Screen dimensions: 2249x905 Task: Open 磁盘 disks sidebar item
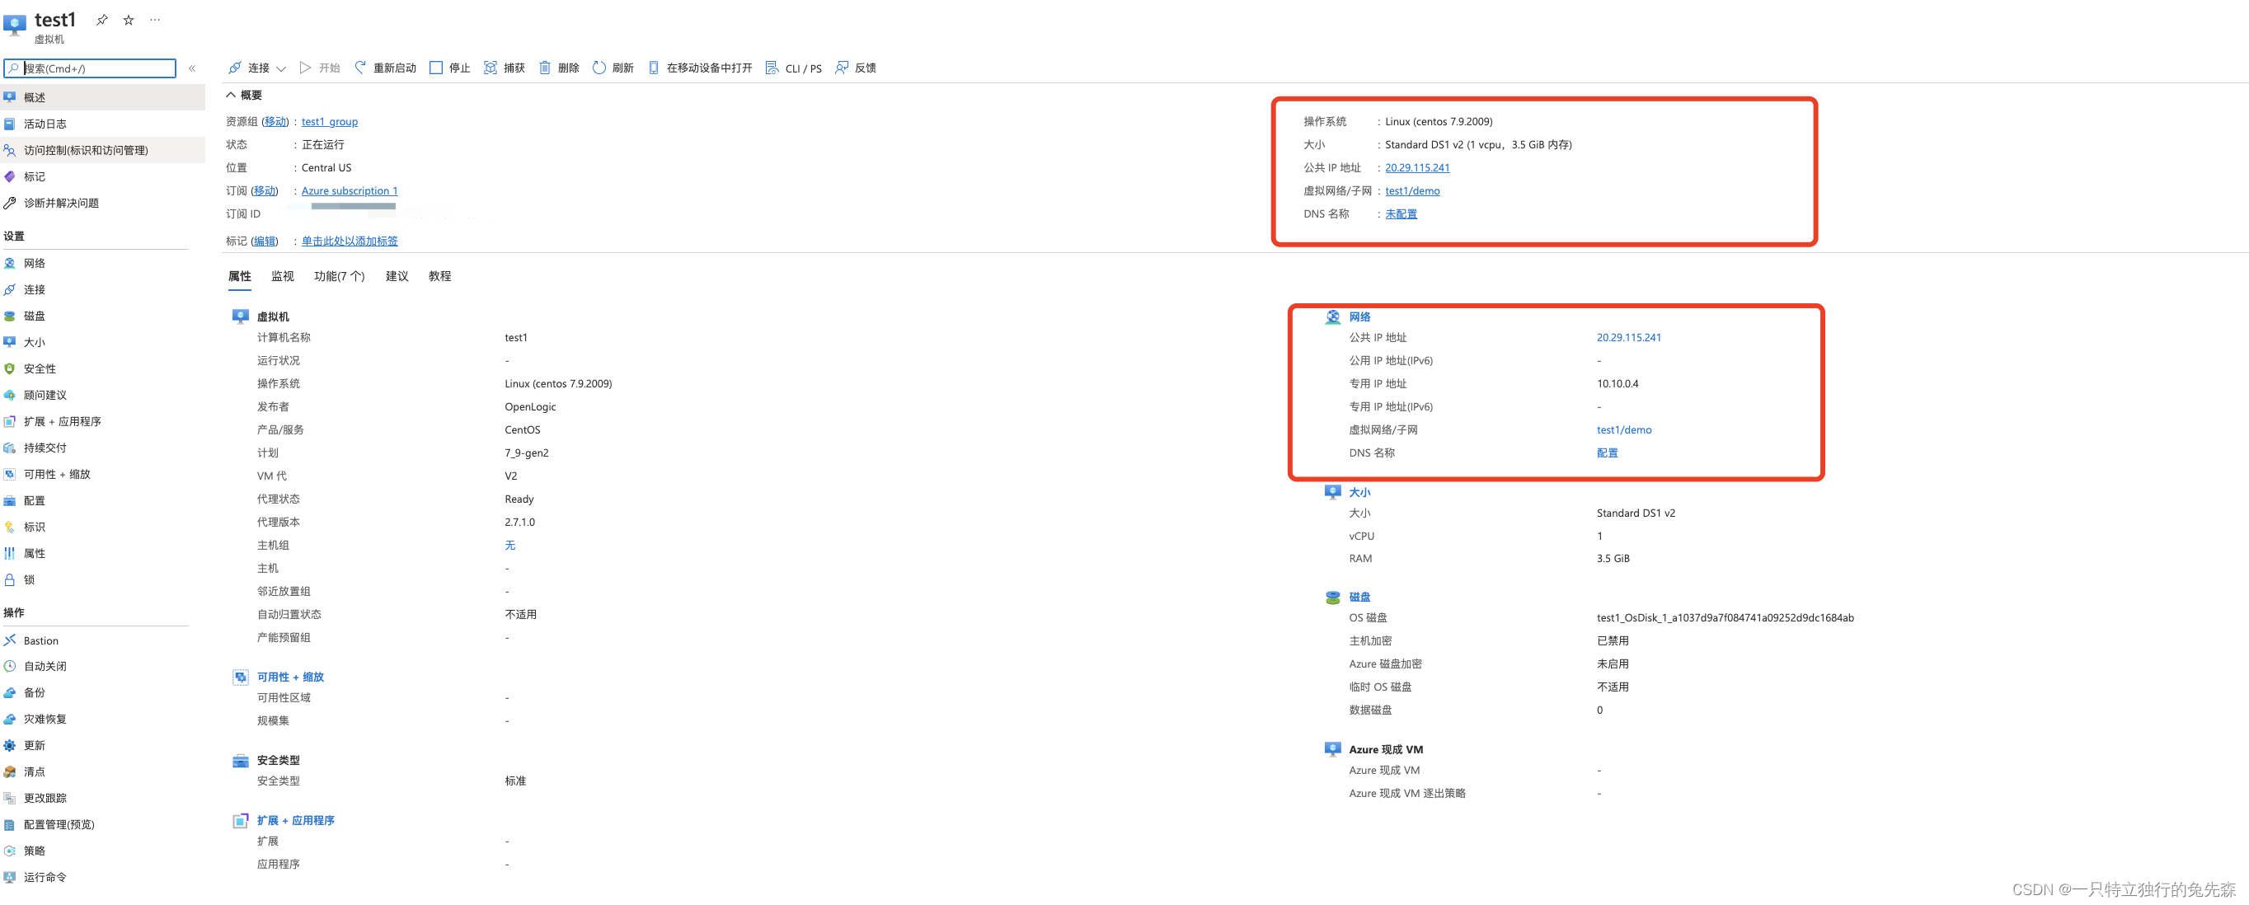pyautogui.click(x=102, y=316)
